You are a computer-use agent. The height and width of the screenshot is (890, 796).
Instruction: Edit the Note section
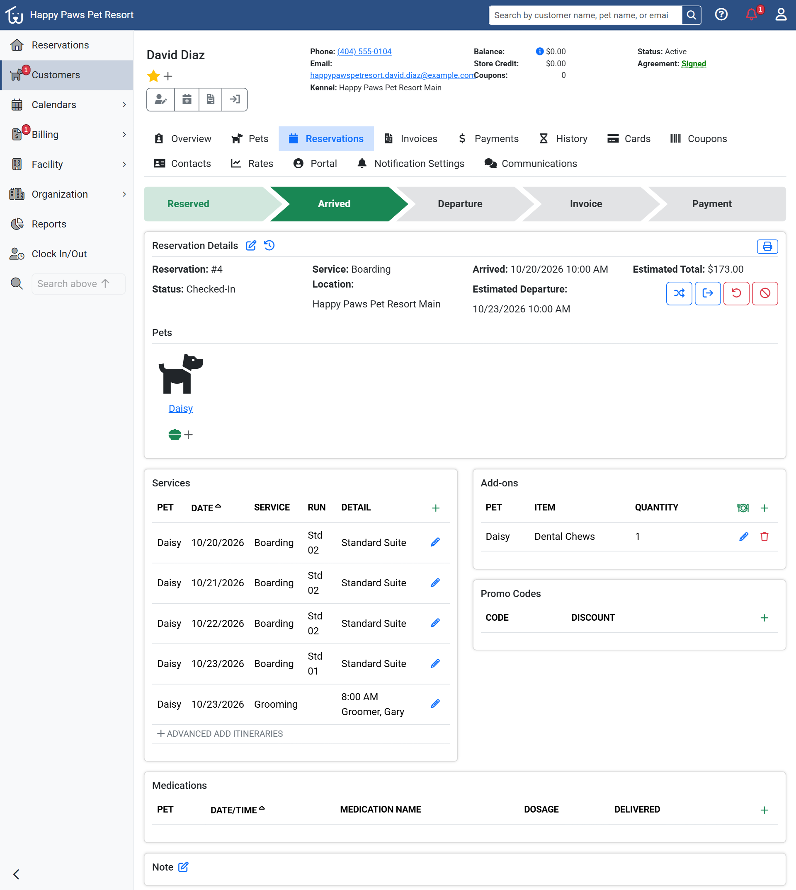[183, 867]
